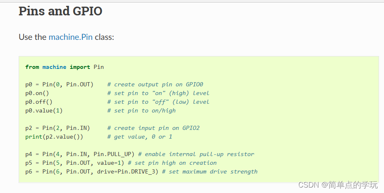Click the comment about "on" (high) level
The width and height of the screenshot is (384, 193).
158,93
